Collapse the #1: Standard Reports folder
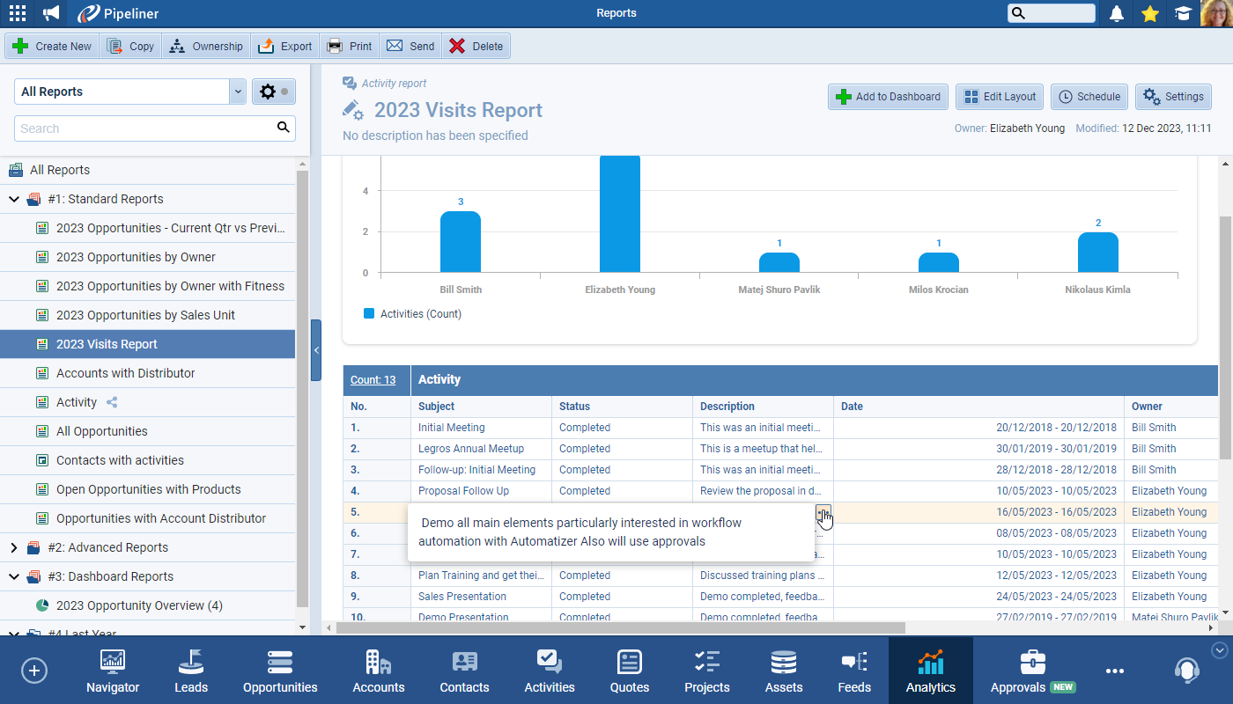The image size is (1233, 704). tap(14, 199)
